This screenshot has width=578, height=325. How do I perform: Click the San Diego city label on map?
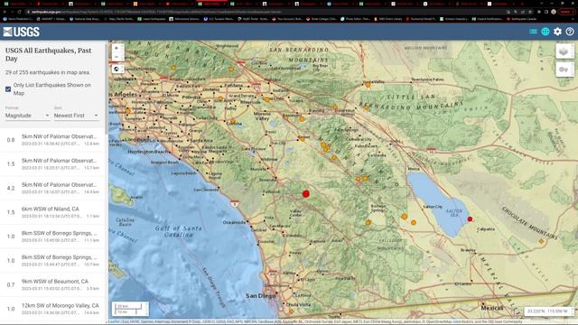261,296
